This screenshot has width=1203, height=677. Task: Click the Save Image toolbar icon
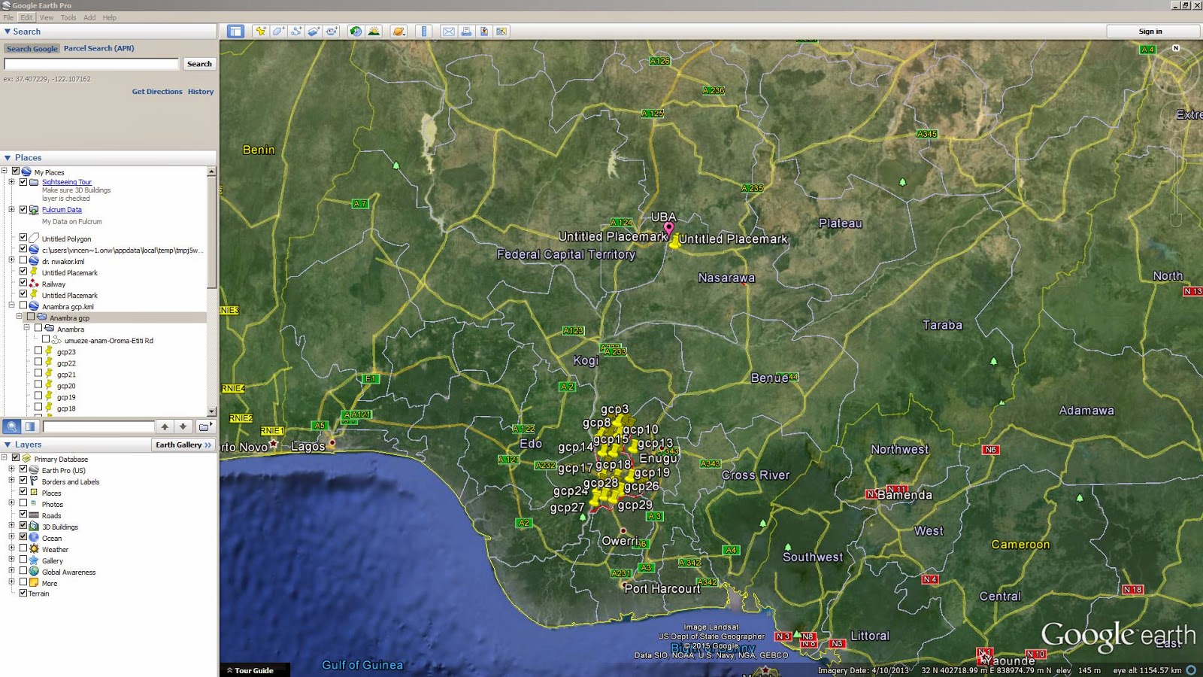click(484, 32)
